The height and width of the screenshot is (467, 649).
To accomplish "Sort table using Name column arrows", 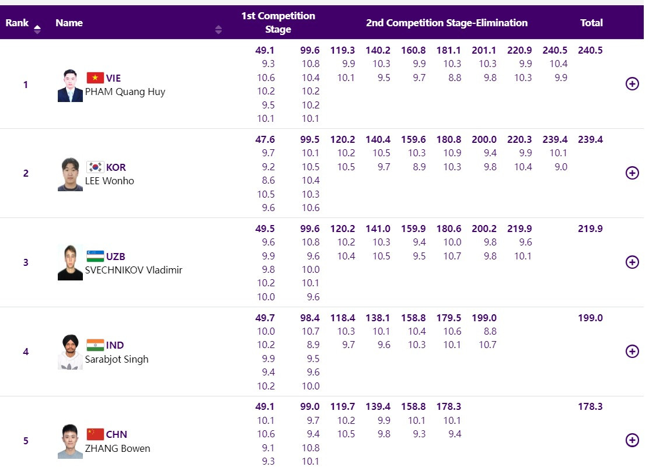I will pos(218,29).
